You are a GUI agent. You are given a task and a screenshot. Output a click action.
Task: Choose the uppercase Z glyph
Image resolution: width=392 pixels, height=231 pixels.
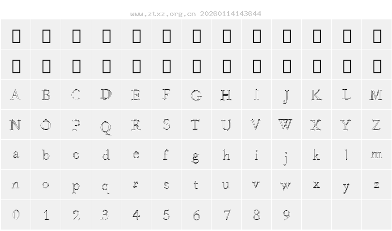pyautogui.click(x=376, y=125)
